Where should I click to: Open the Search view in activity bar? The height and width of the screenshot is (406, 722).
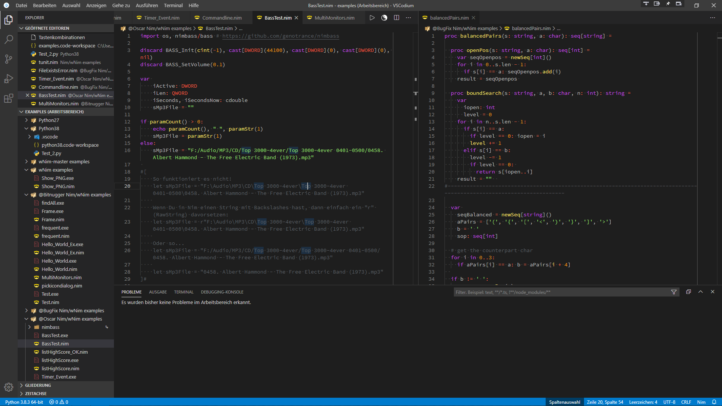[x=9, y=40]
